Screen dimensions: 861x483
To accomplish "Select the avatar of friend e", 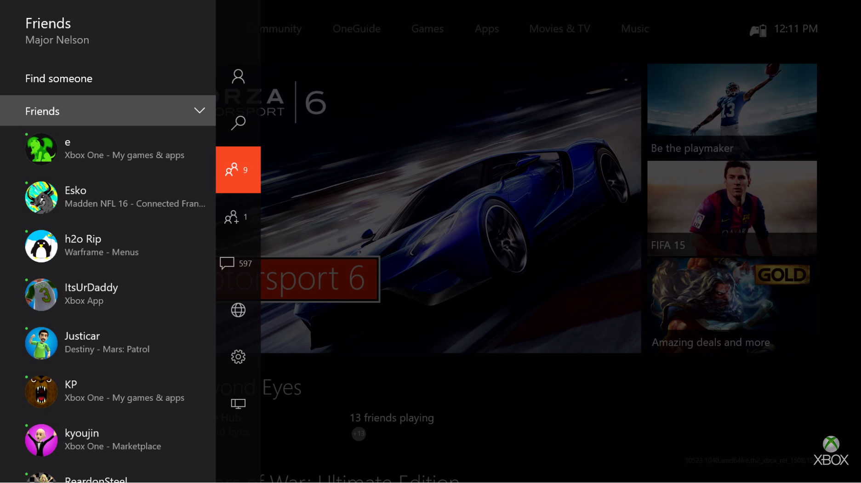I will tap(41, 149).
